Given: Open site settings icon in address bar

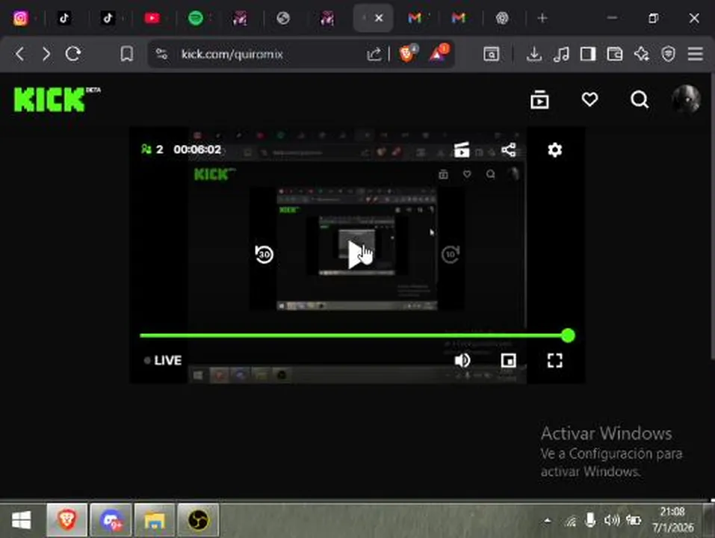Looking at the screenshot, I should (162, 55).
